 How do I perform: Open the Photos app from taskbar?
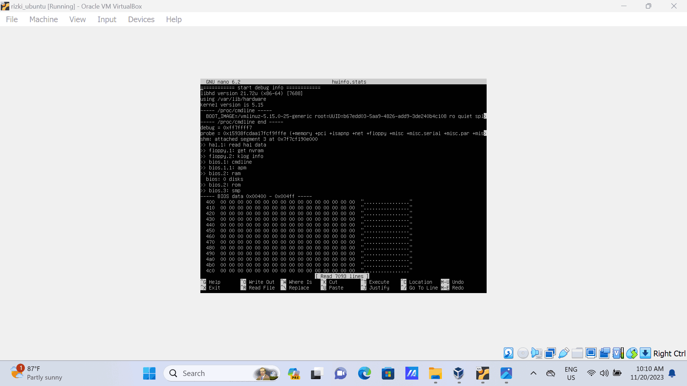click(x=506, y=373)
